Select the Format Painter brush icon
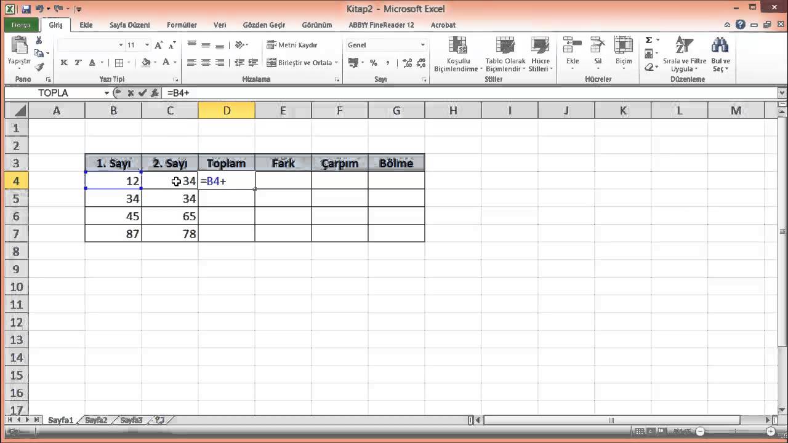This screenshot has width=788, height=443. tap(39, 66)
